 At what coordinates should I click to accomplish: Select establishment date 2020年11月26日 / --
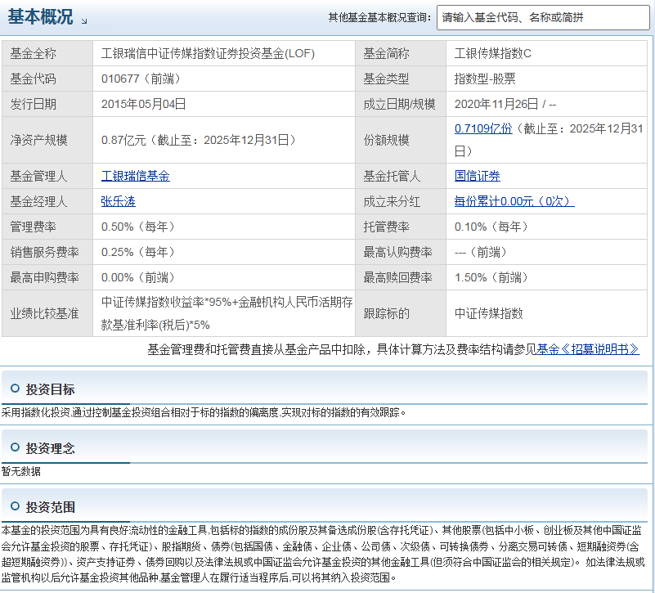click(x=505, y=104)
